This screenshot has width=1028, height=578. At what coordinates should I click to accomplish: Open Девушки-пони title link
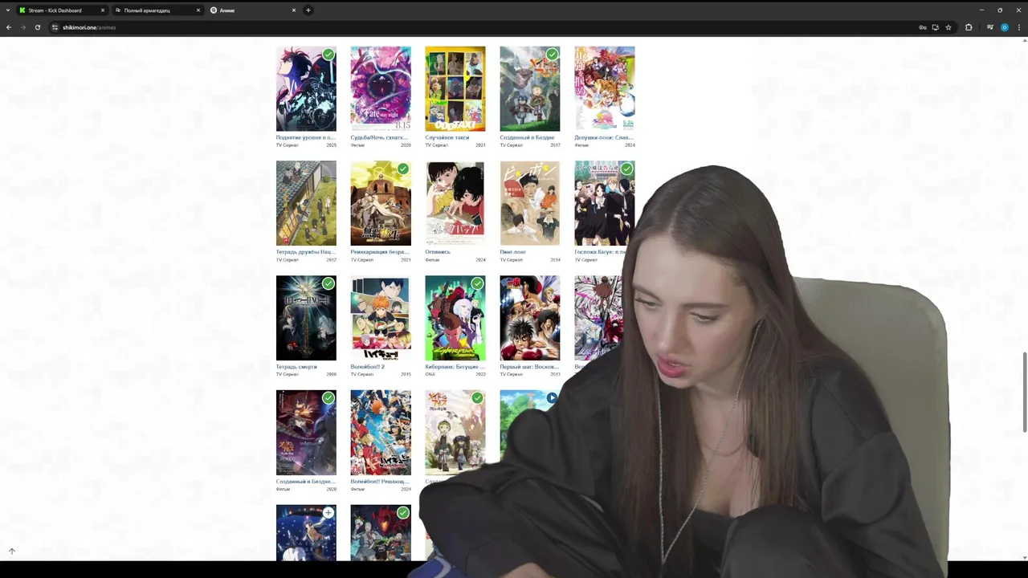click(604, 137)
